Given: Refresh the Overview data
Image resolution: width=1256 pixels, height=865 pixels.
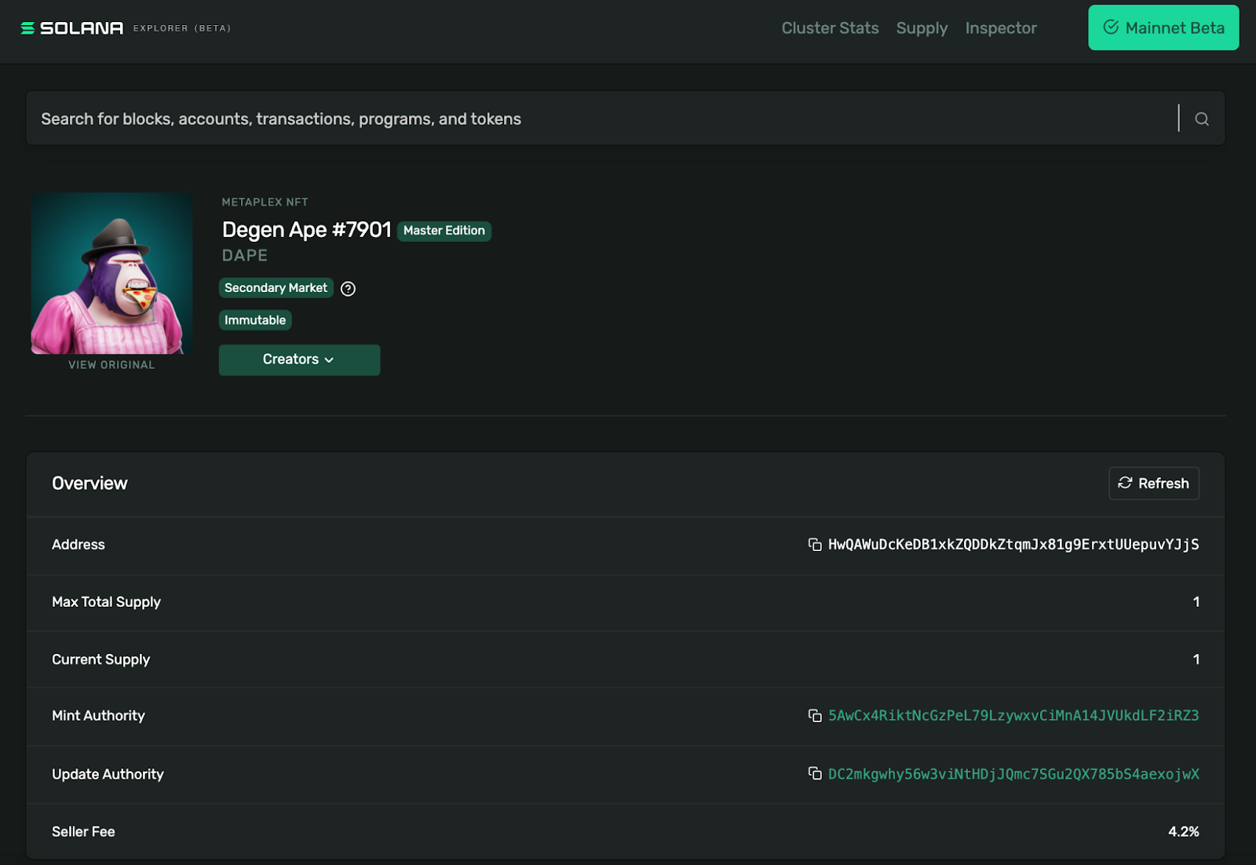Looking at the screenshot, I should pyautogui.click(x=1153, y=484).
